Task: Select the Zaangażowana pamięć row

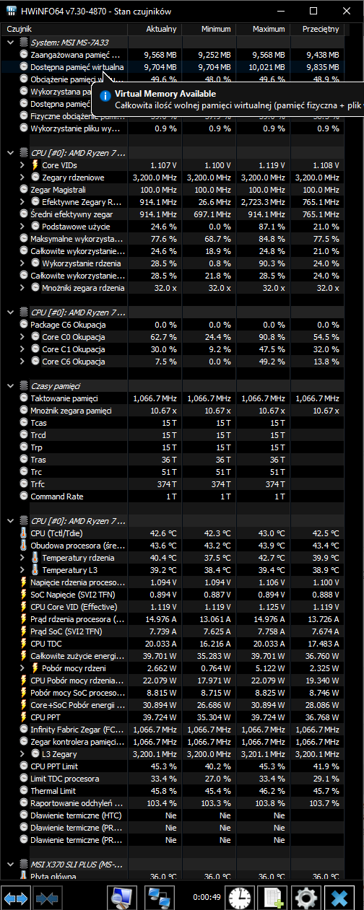Action: [x=172, y=54]
